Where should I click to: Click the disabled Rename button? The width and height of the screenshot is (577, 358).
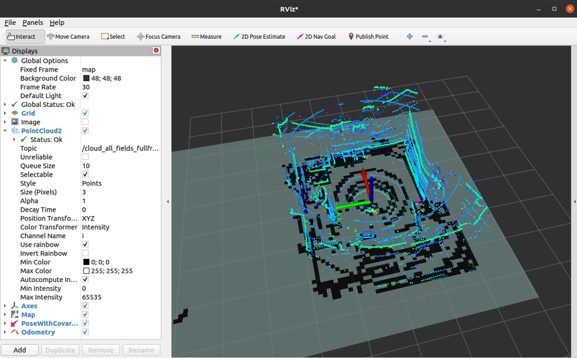(x=141, y=350)
